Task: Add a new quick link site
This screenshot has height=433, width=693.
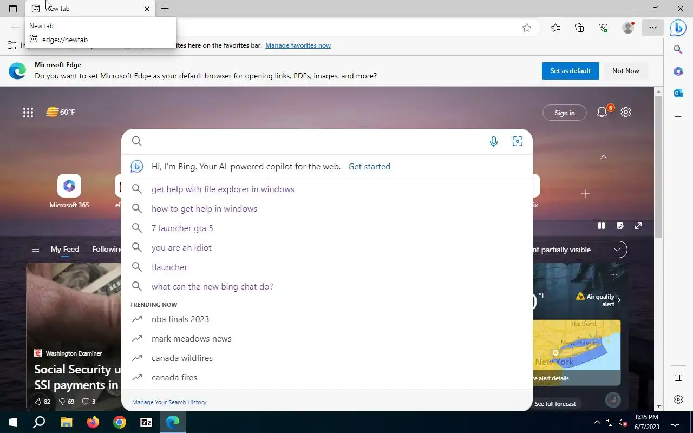Action: tap(585, 194)
